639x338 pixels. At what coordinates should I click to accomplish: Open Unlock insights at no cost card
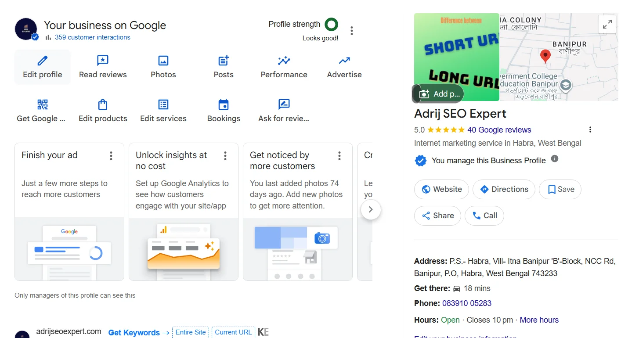[x=184, y=212]
